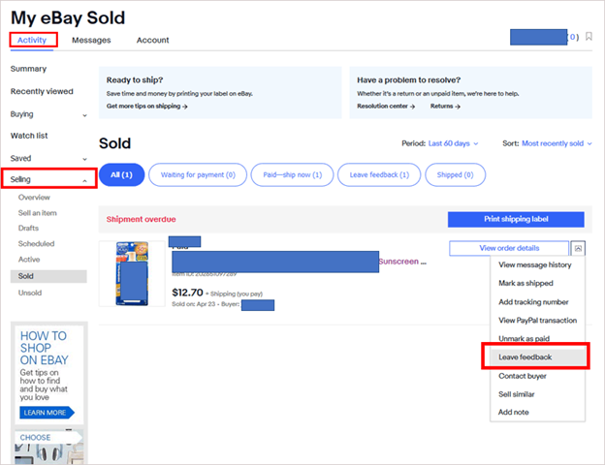Screen dimensions: 605x465
Task: Open Recently viewed in sidebar
Action: [x=42, y=91]
